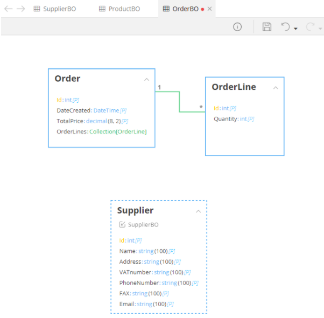Collapse the Supplier entity box

click(x=198, y=211)
